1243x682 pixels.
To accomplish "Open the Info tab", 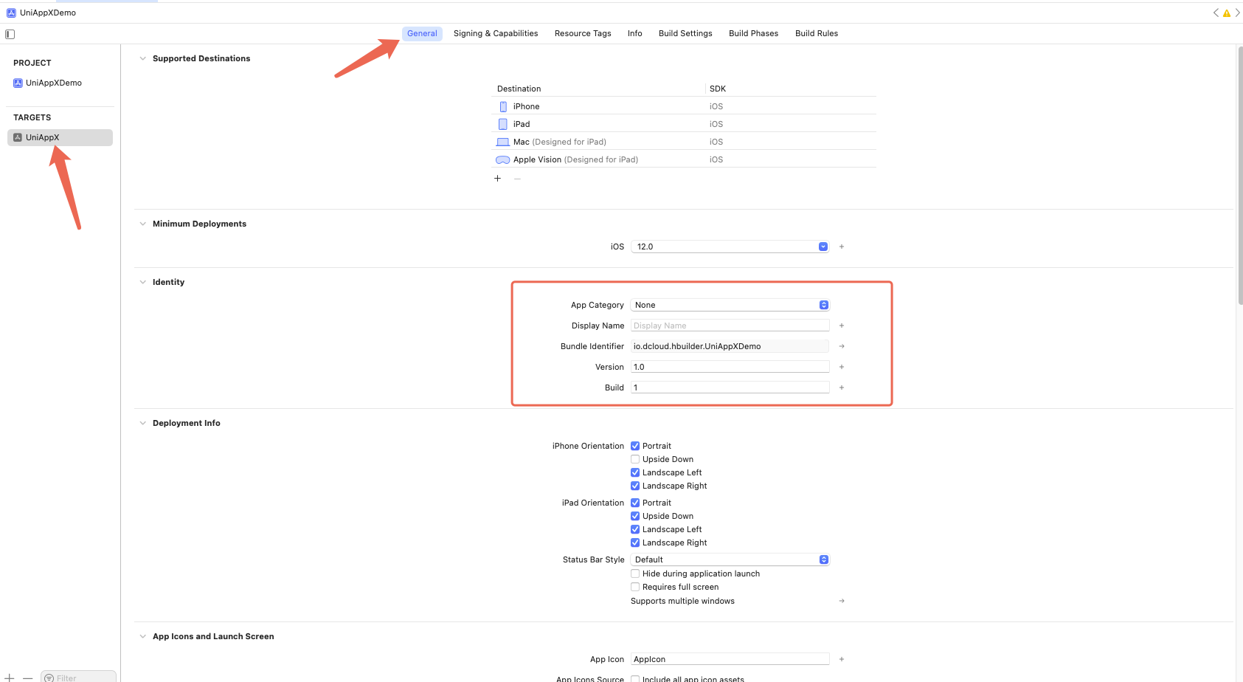I will coord(635,33).
